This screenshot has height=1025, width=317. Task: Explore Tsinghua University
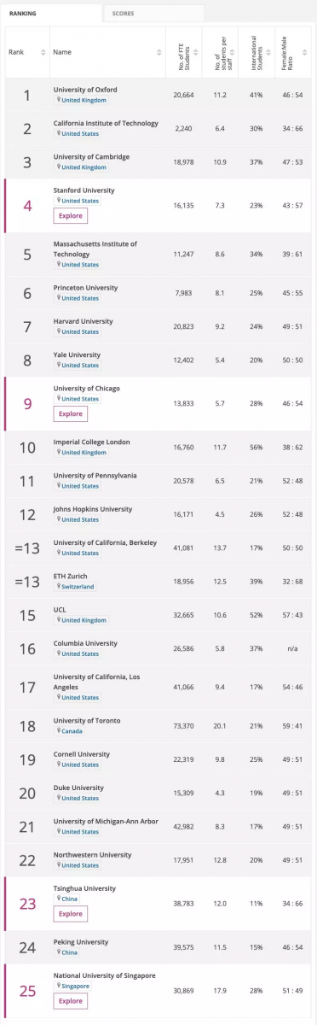70,913
